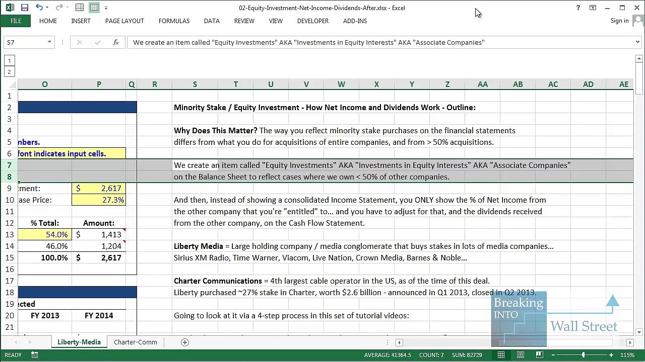Screen dimensions: 645x362
Task: Click the Insert Function fx icon
Action: [115, 42]
